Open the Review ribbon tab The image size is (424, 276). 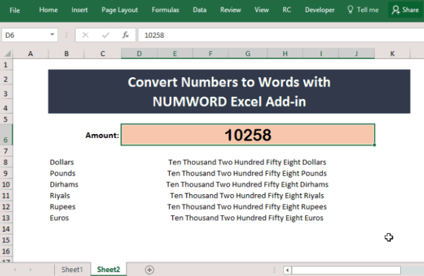point(230,10)
